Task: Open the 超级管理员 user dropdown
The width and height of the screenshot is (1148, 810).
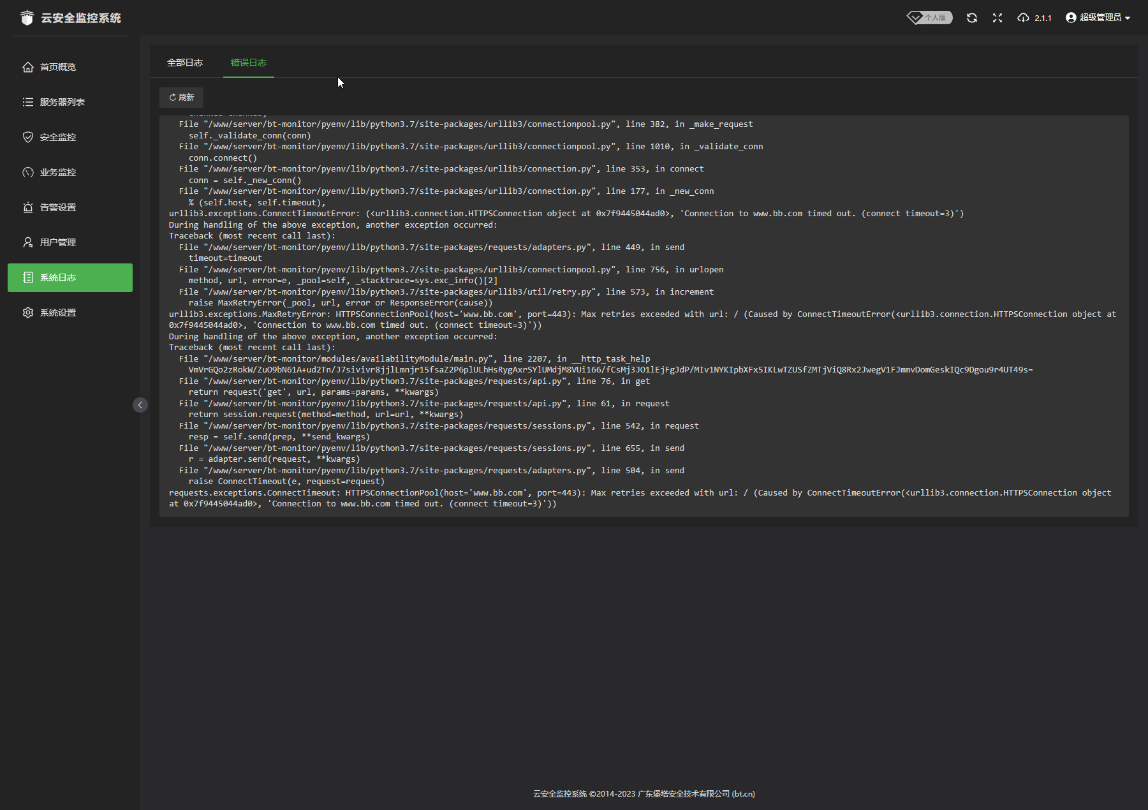Action: (1098, 18)
